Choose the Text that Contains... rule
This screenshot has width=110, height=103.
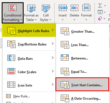pyautogui.click(x=82, y=84)
